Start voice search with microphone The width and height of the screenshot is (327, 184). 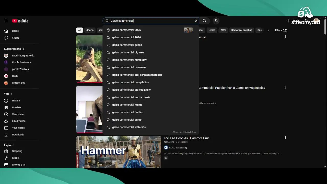(216, 21)
